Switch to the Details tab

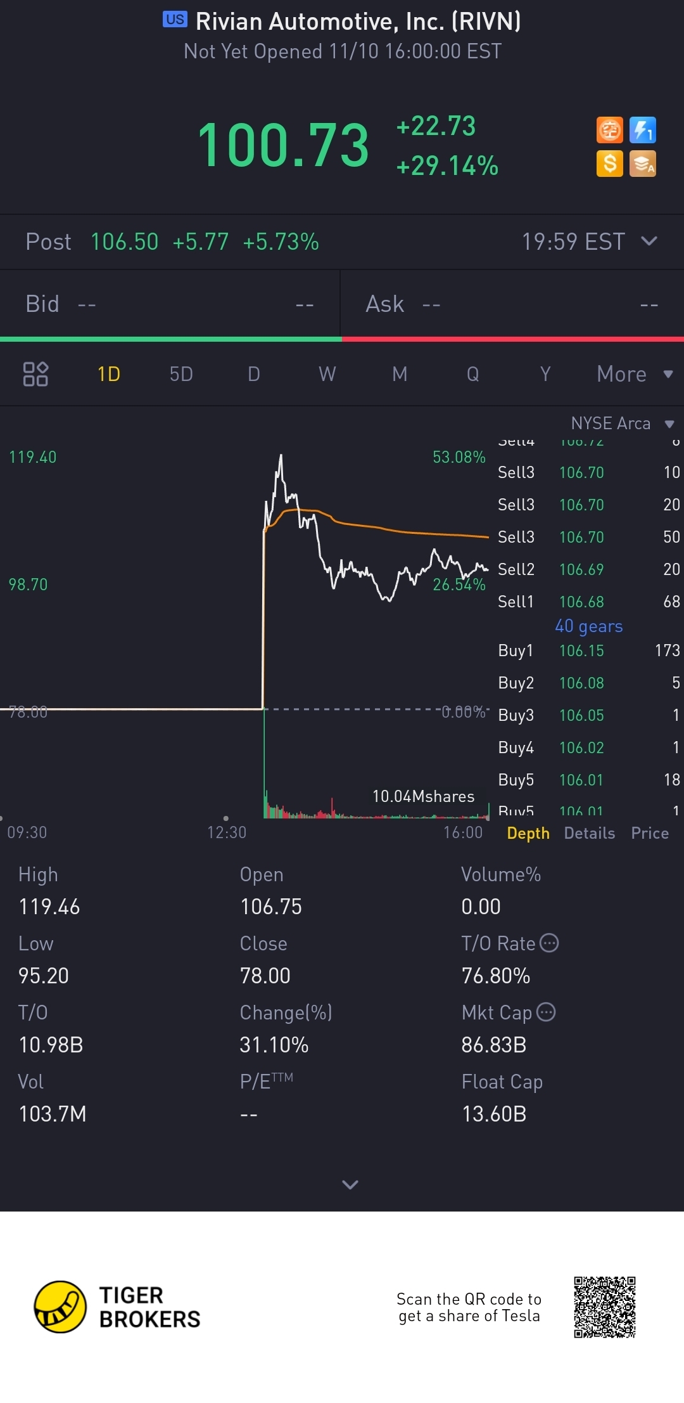(x=590, y=833)
